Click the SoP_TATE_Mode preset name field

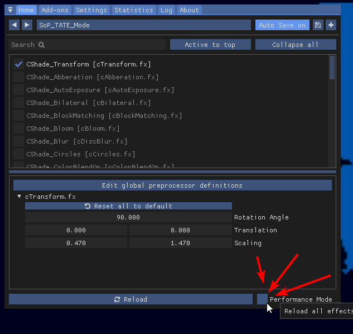(144, 25)
